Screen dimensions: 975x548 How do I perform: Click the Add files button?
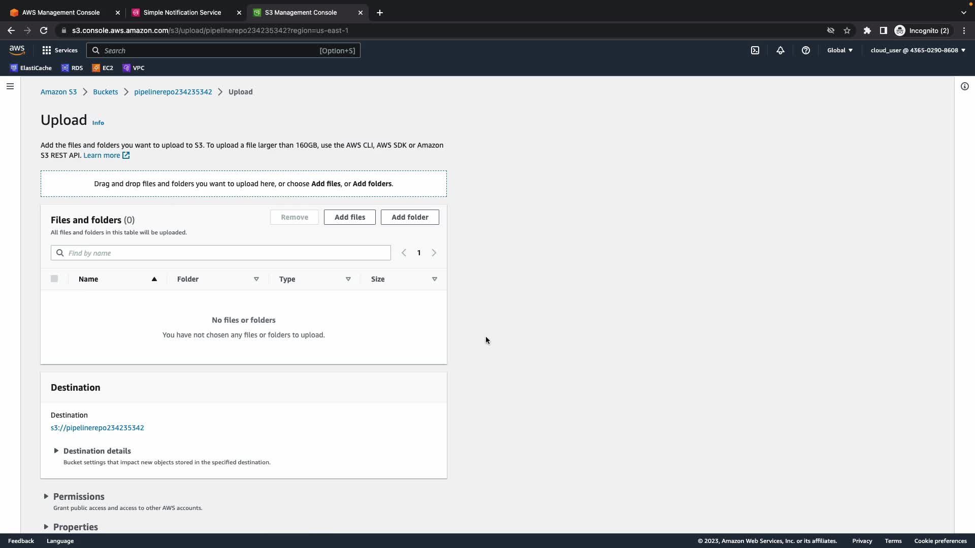point(349,217)
